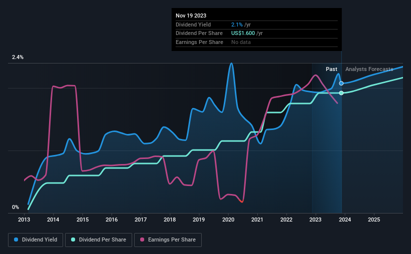Click the 2.4% y-axis label

[18, 57]
